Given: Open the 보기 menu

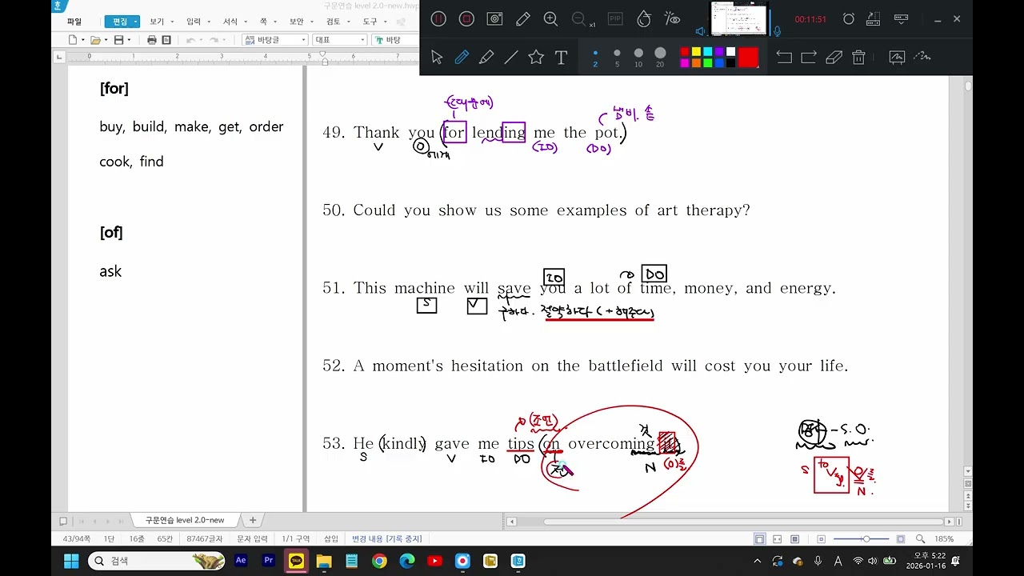Looking at the screenshot, I should pyautogui.click(x=157, y=22).
